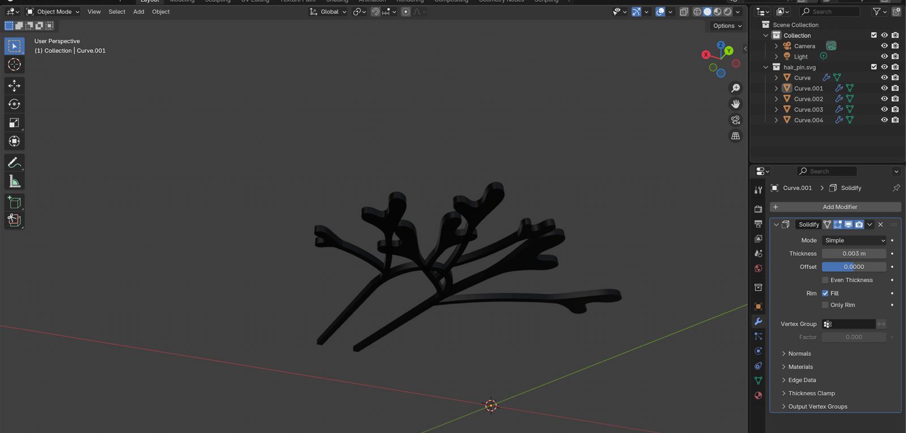
Task: Click the Add Modifier button
Action: coord(840,207)
